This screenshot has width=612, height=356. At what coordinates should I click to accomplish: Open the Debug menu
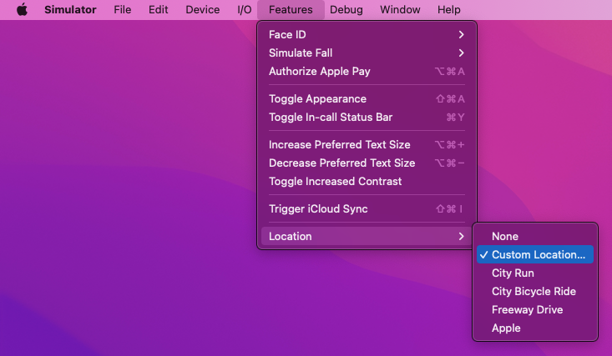pos(346,10)
